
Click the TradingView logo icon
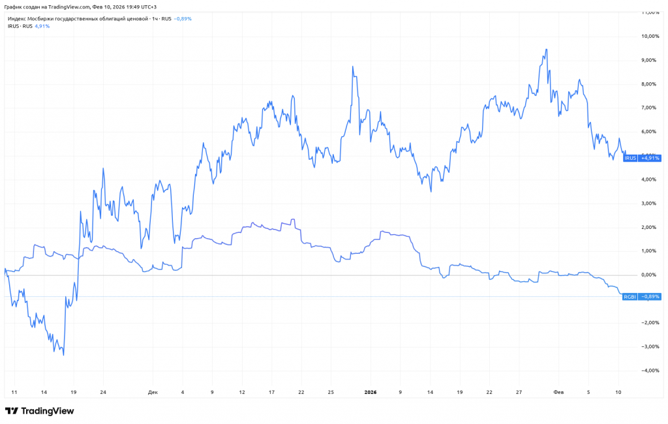tap(11, 411)
